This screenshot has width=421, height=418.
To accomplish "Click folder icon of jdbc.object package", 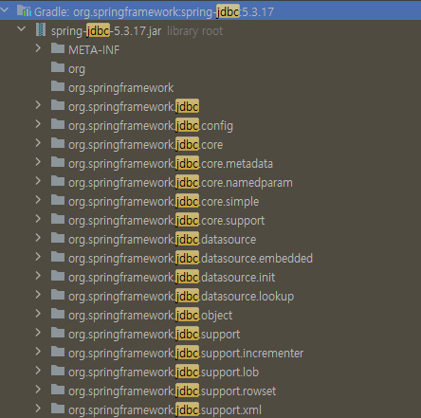I will [x=58, y=314].
